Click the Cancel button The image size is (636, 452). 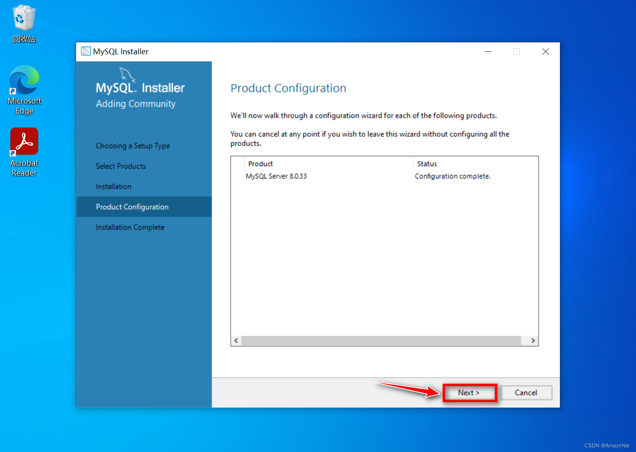click(x=526, y=393)
